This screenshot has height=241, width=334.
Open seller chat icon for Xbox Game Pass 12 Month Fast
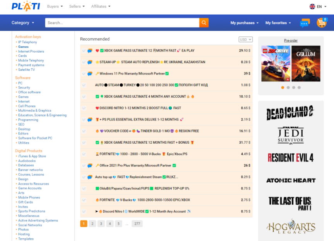tap(90, 51)
